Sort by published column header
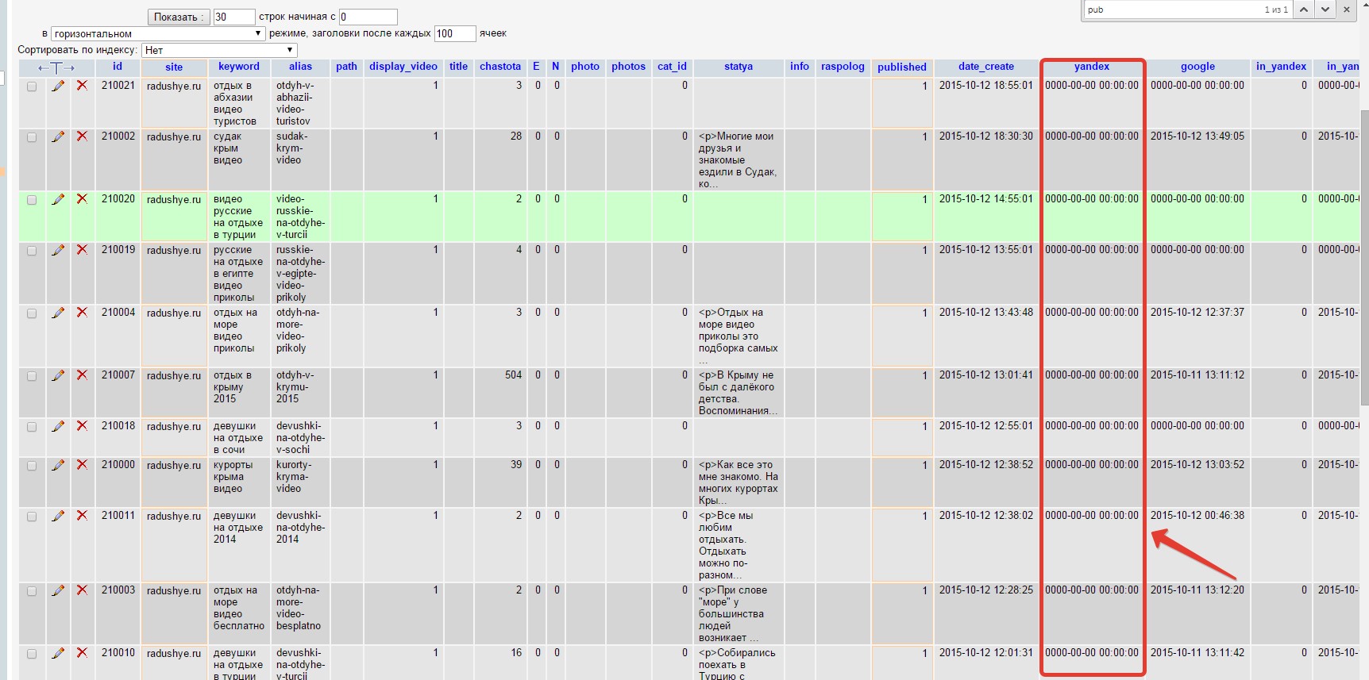1369x680 pixels. tap(902, 67)
